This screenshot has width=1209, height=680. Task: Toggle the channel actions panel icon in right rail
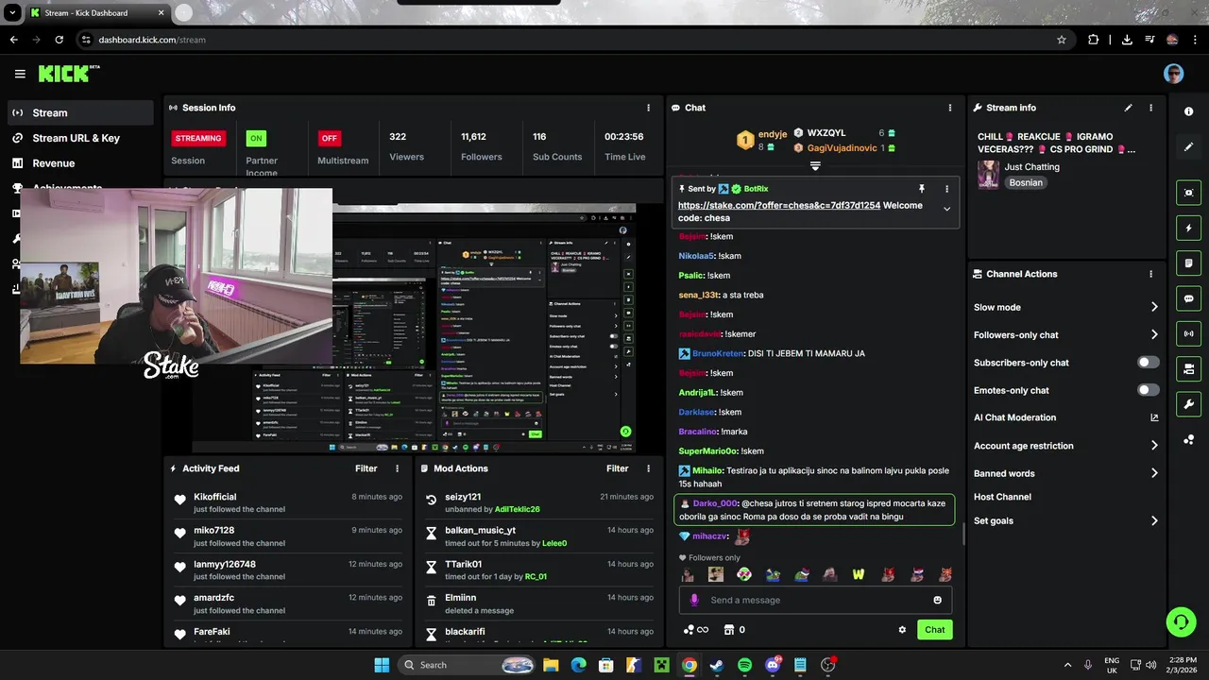point(1188,368)
